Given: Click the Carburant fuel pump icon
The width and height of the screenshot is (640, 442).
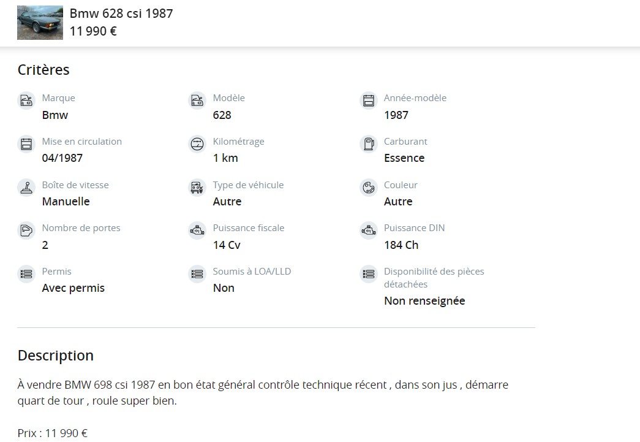Looking at the screenshot, I should (368, 144).
